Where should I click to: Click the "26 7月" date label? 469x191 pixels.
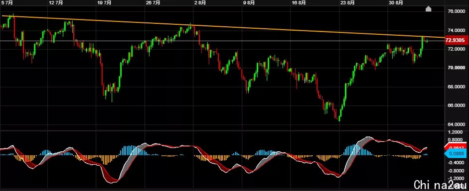click(153, 2)
